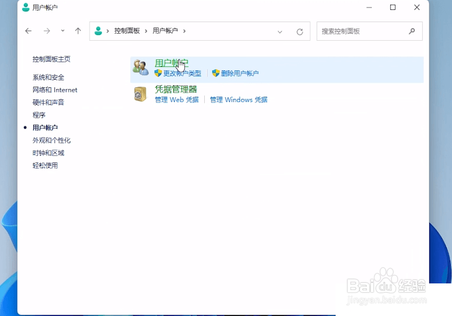Open recent locations dropdown chevron

pos(63,31)
